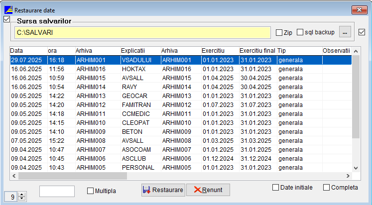Click the Observatii column header

coord(337,51)
